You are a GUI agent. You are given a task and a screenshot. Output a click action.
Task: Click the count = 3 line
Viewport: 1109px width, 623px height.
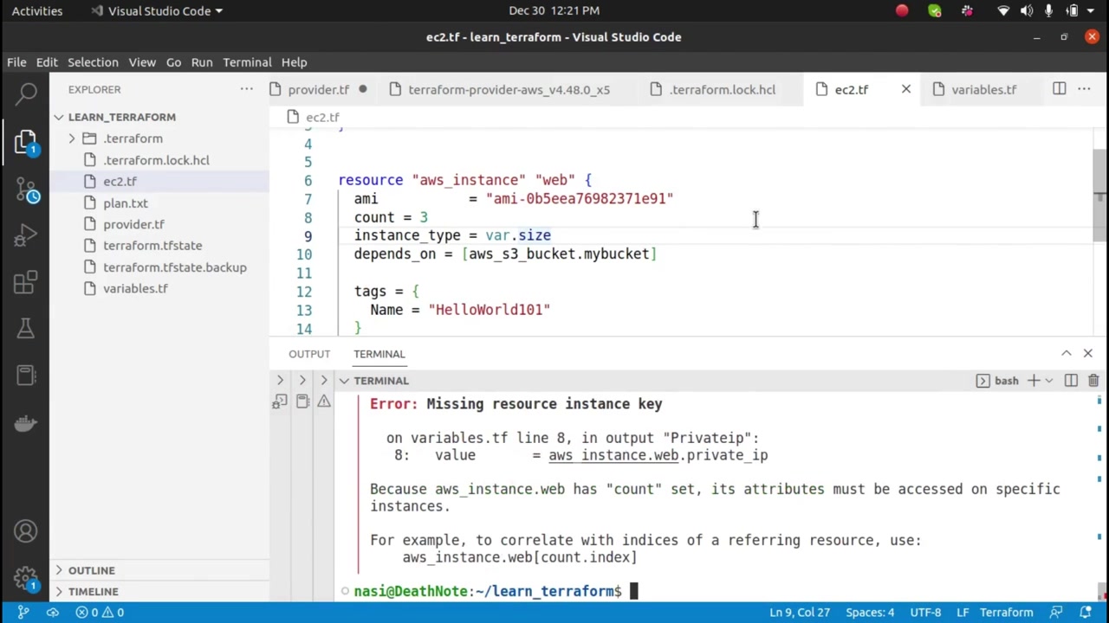click(391, 217)
